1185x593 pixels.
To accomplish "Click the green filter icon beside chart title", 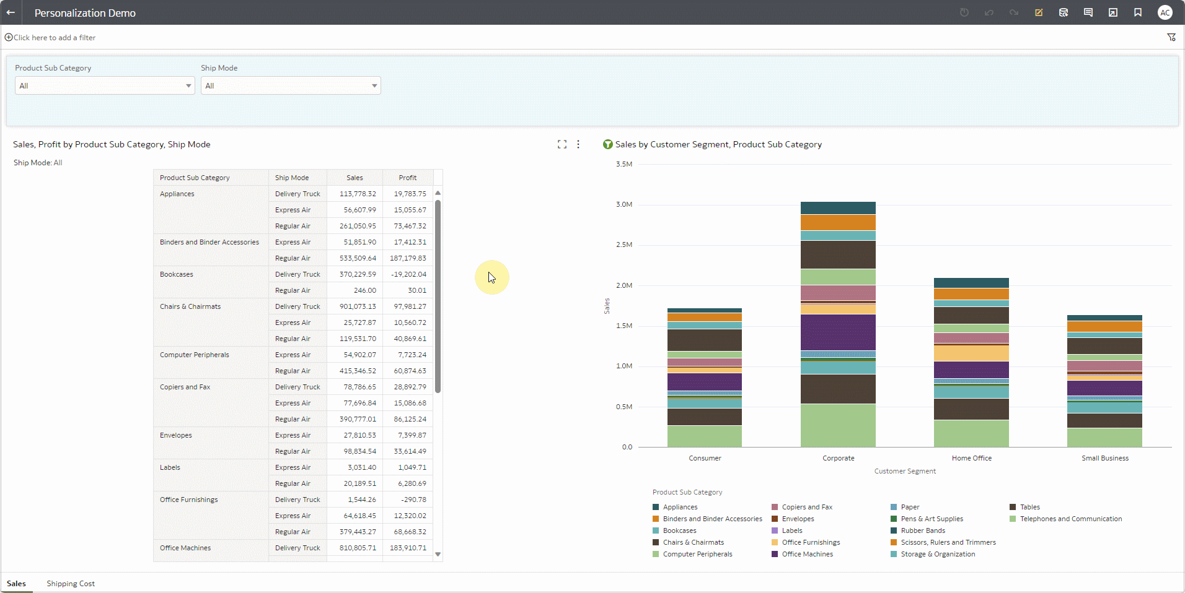I will [x=608, y=144].
